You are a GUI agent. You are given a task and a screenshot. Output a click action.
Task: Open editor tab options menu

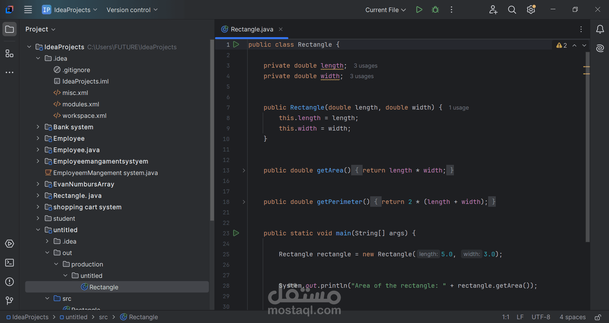(581, 29)
